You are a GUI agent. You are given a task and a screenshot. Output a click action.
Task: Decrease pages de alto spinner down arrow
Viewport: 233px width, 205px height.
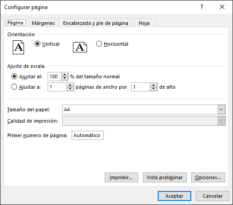click(x=154, y=89)
